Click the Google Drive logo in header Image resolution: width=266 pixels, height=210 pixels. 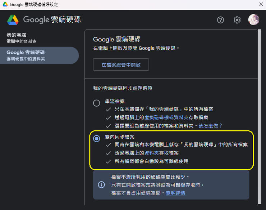[13, 20]
